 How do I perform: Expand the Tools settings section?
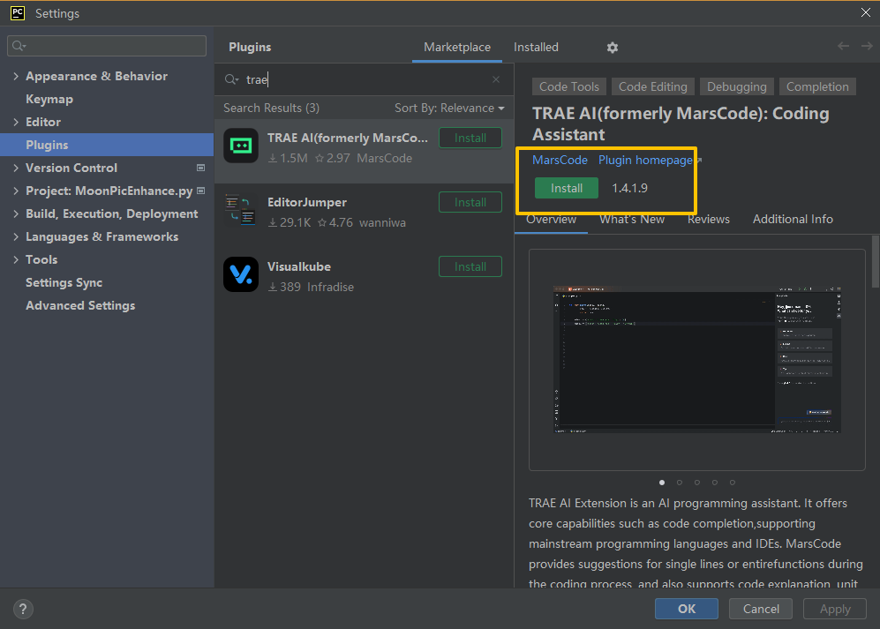coord(16,259)
